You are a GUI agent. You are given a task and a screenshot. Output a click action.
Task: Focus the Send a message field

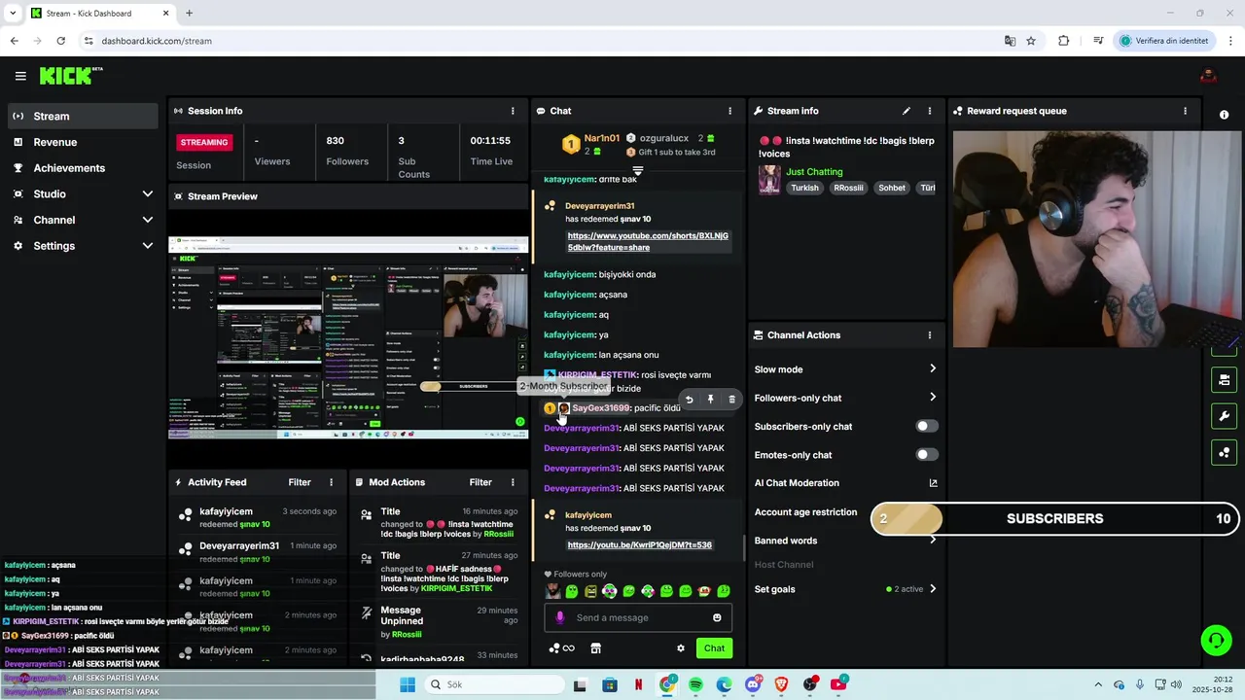click(638, 617)
